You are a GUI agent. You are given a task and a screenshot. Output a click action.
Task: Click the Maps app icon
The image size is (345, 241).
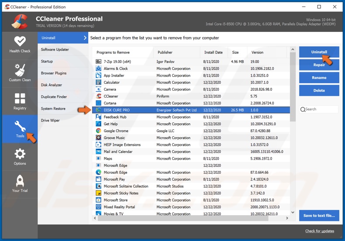coord(98,158)
